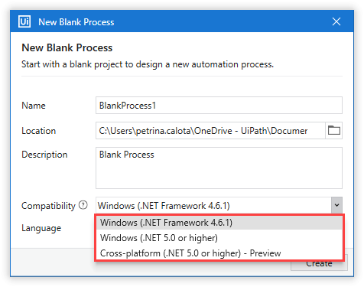Click the Compatibility help question mark icon
This screenshot has height=287, width=364.
(83, 205)
